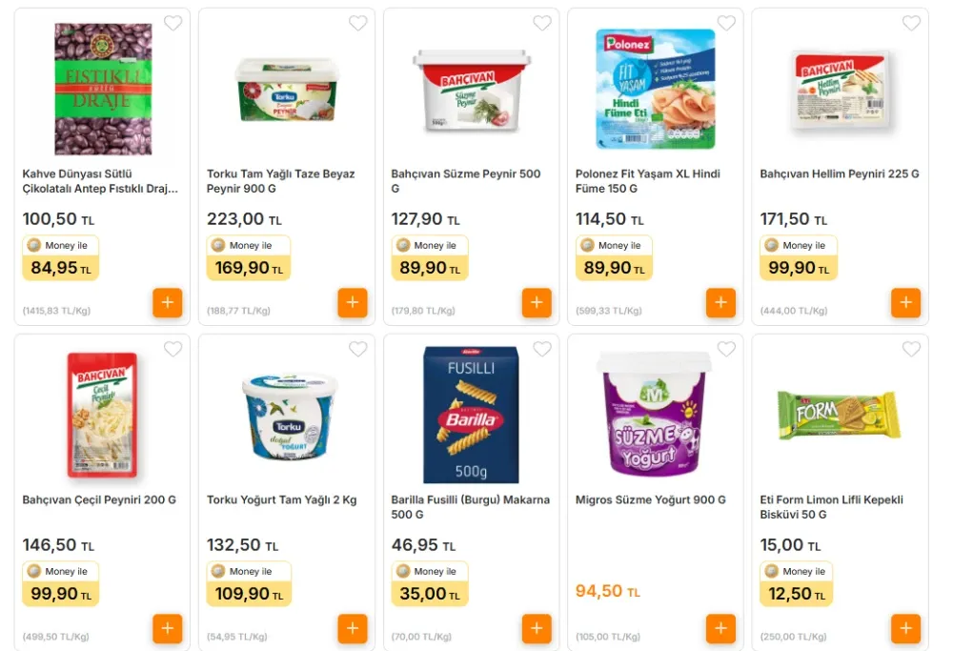Viewport: 953px width, 651px height.
Task: Open Bahçıvan Hellim Peyniri 225 G link
Action: pos(839,174)
